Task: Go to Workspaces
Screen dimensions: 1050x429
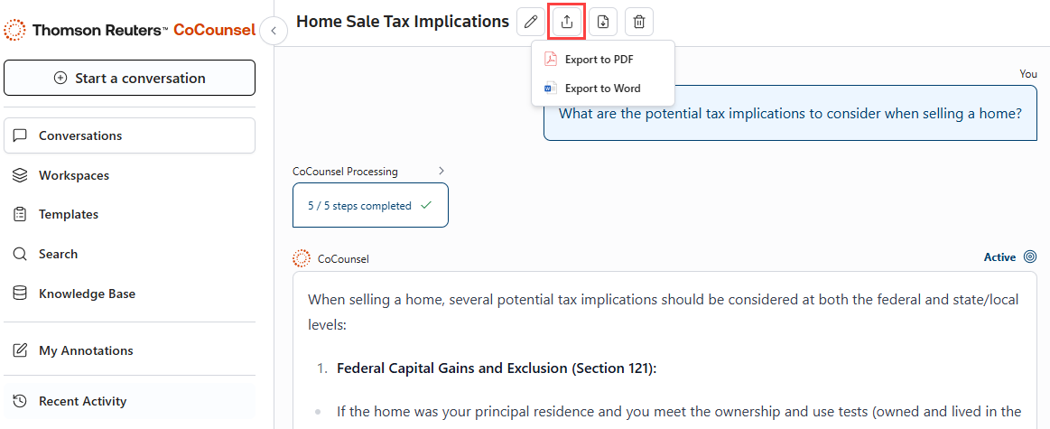Action: click(x=74, y=175)
